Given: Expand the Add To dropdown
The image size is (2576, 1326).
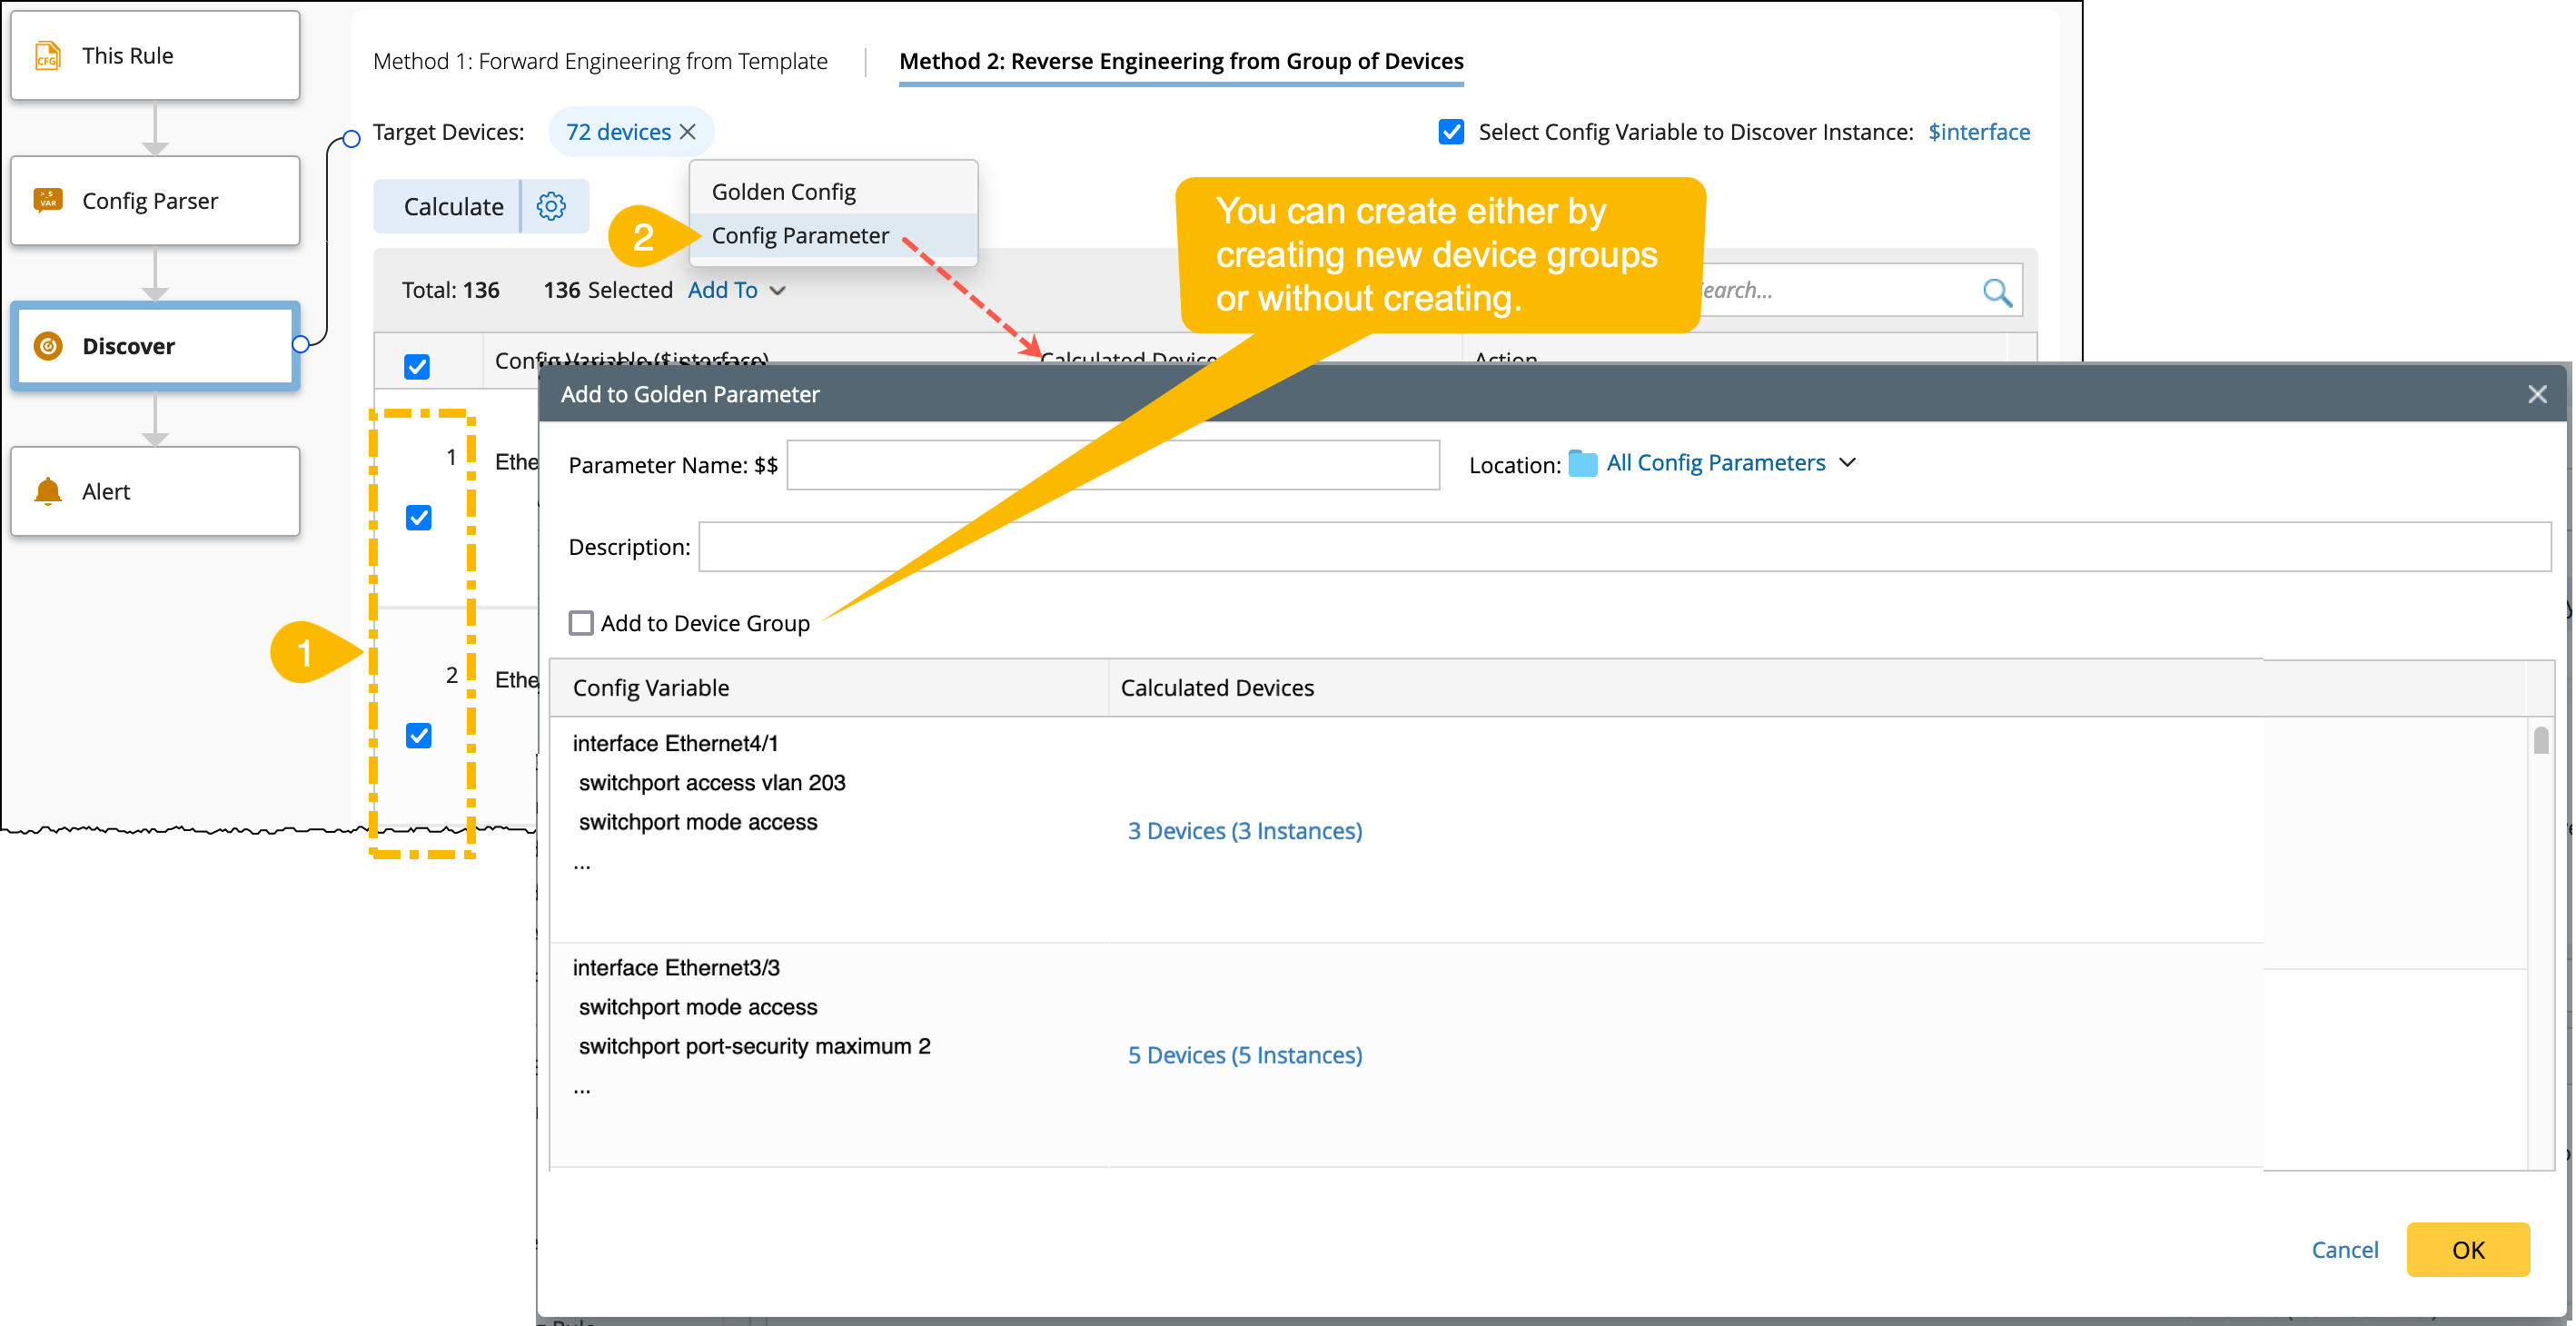Looking at the screenshot, I should click(x=736, y=290).
